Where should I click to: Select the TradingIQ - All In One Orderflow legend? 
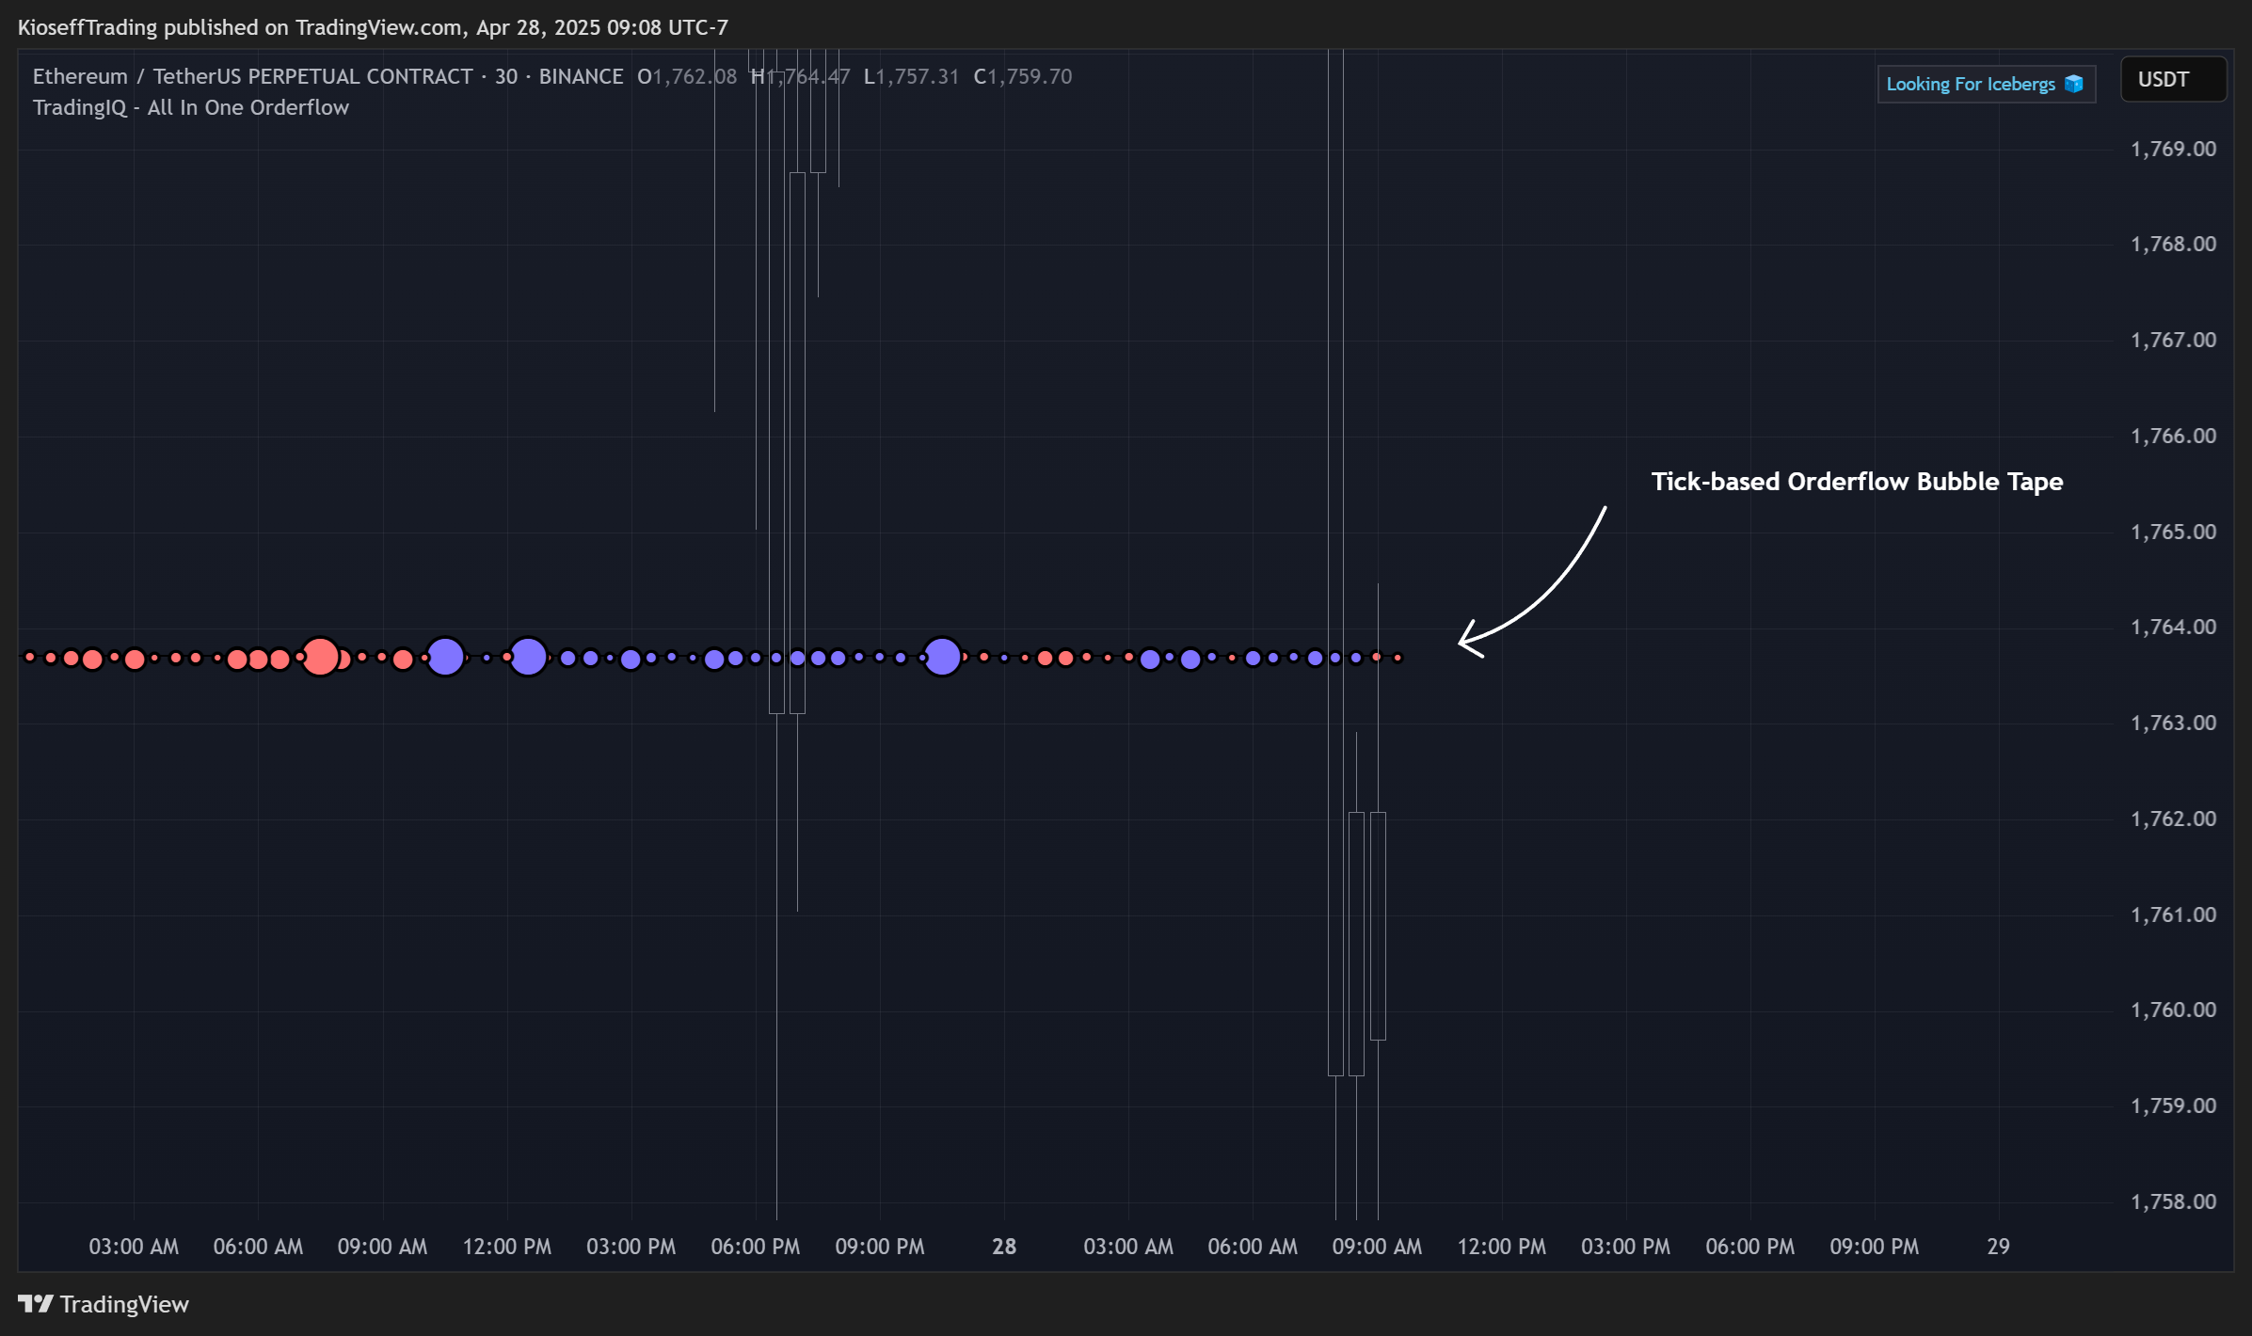coord(191,107)
